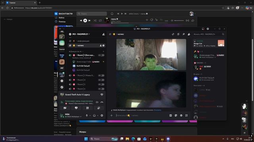The height and width of the screenshot is (142, 254).
Task: Deafen with the headphones icon
Action: (x=94, y=116)
